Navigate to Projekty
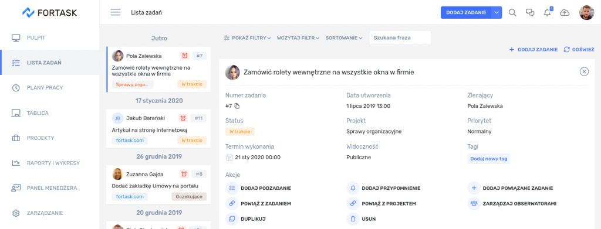Image resolution: width=601 pixels, height=229 pixels. click(50, 138)
